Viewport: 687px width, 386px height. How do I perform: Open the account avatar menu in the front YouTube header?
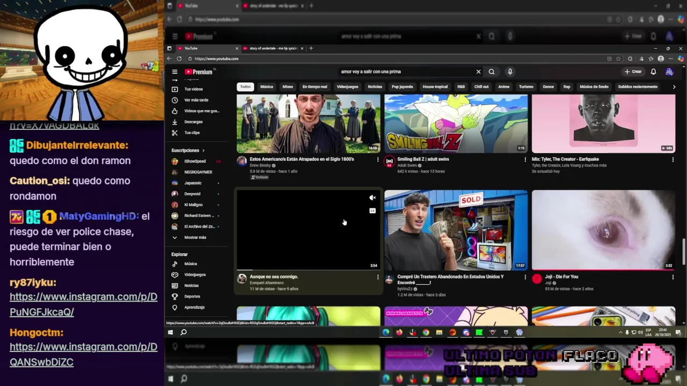click(669, 72)
